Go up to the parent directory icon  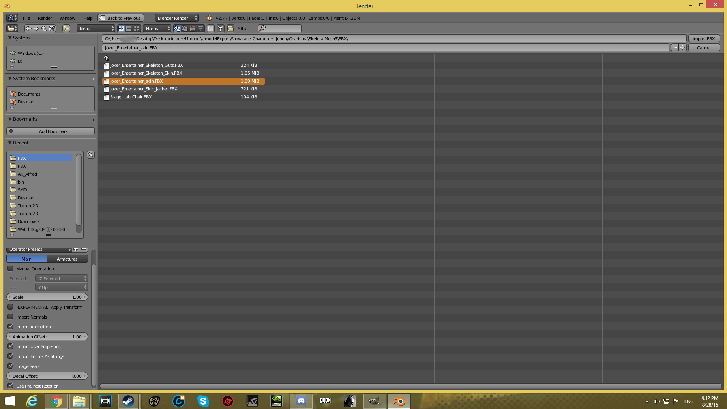tap(44, 28)
